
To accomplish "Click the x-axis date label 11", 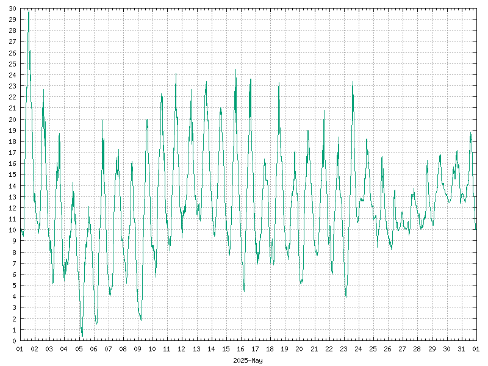I will click(167, 349).
